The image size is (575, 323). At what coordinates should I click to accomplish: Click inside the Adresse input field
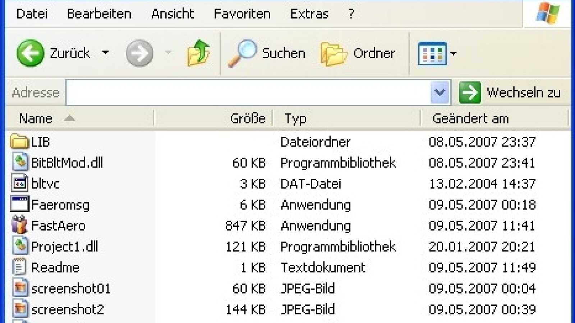[x=248, y=93]
